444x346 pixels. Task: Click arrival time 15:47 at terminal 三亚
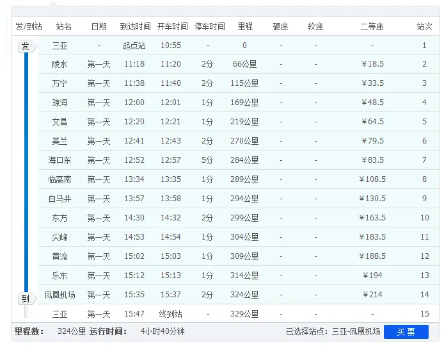click(x=134, y=314)
